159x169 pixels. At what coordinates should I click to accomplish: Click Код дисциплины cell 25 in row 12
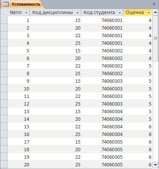(x=55, y=104)
